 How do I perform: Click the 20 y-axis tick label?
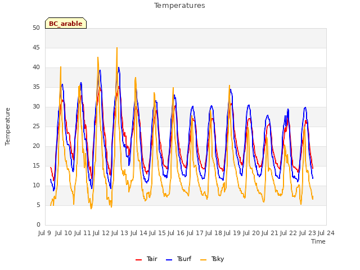pyautogui.click(x=36, y=146)
